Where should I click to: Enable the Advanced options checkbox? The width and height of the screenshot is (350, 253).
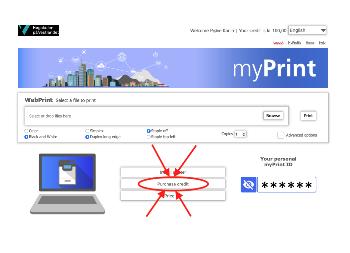tap(280, 135)
